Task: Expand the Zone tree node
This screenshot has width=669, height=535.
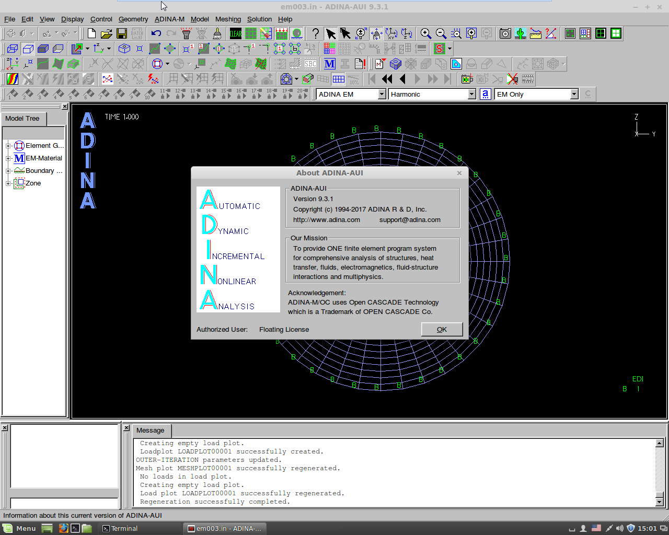Action: coord(8,183)
